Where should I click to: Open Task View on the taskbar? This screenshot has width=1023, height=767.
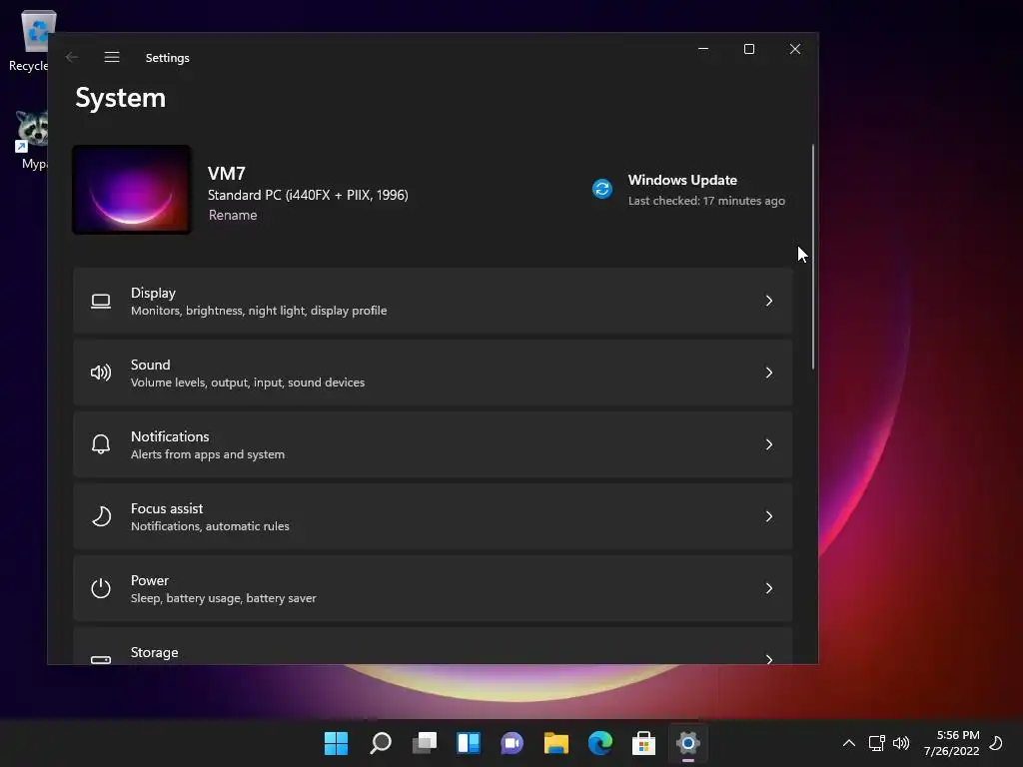pos(424,743)
